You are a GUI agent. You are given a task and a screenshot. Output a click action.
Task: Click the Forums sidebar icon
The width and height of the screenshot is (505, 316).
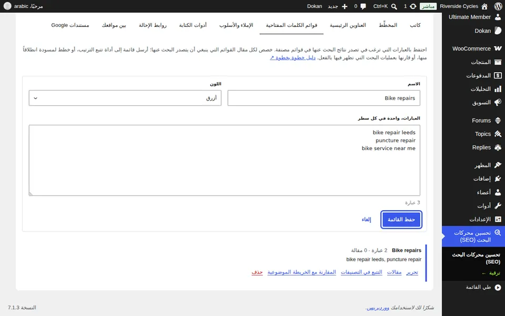click(498, 121)
